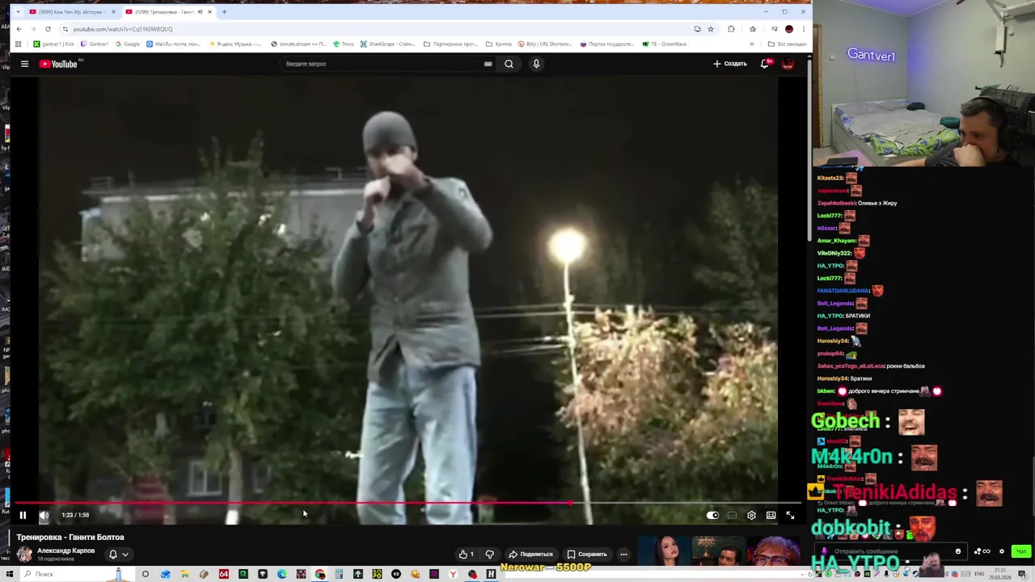
Task: Reload the current page
Action: (x=48, y=29)
